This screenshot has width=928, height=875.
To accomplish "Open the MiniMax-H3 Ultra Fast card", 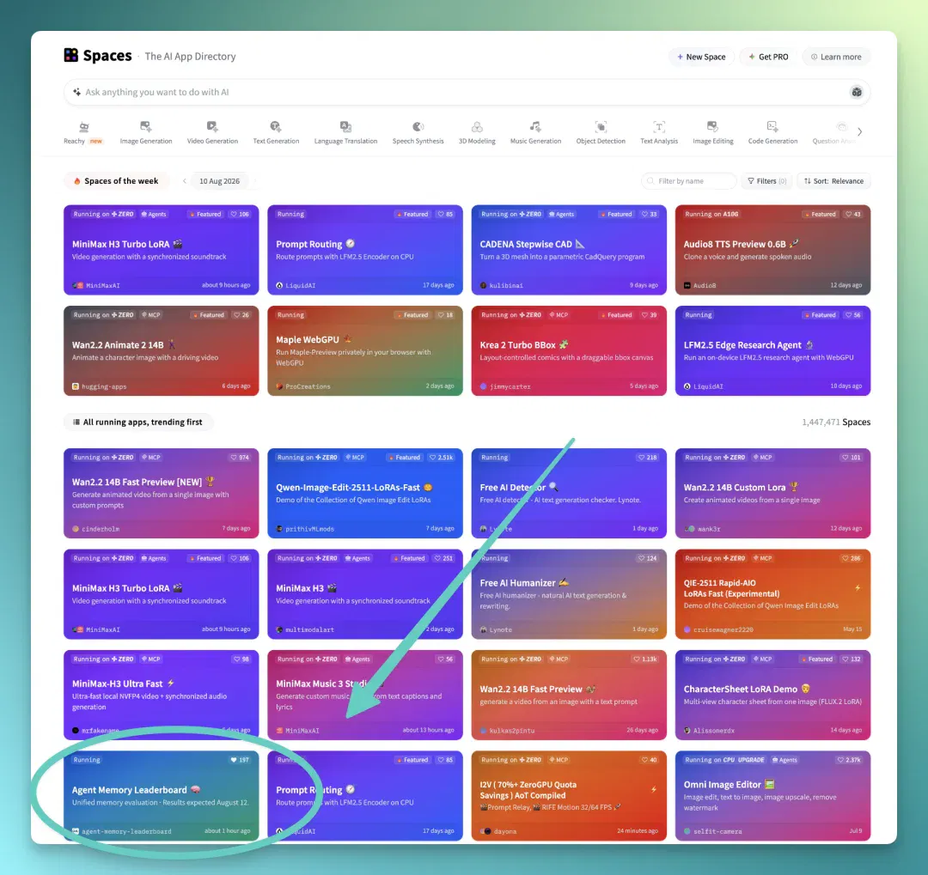I will 161,695.
